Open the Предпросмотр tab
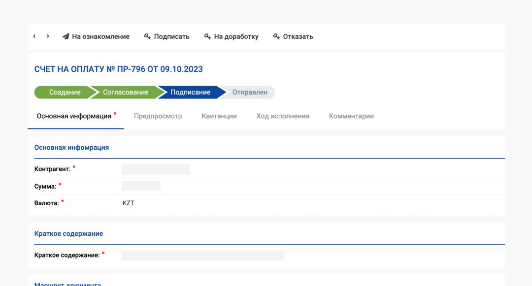Image resolution: width=532 pixels, height=286 pixels. 158,116
